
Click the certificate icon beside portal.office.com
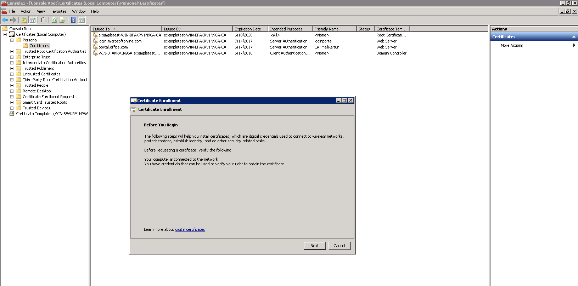click(x=95, y=47)
